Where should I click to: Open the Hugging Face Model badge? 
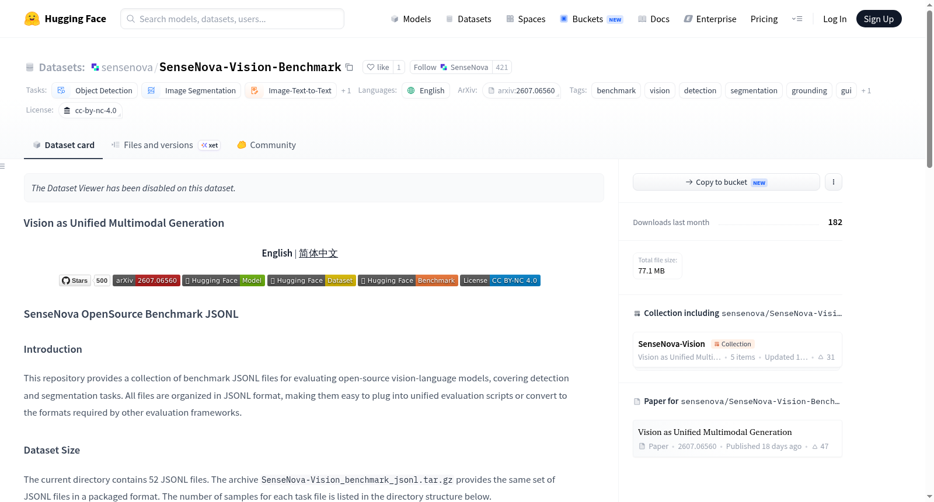[x=224, y=280]
